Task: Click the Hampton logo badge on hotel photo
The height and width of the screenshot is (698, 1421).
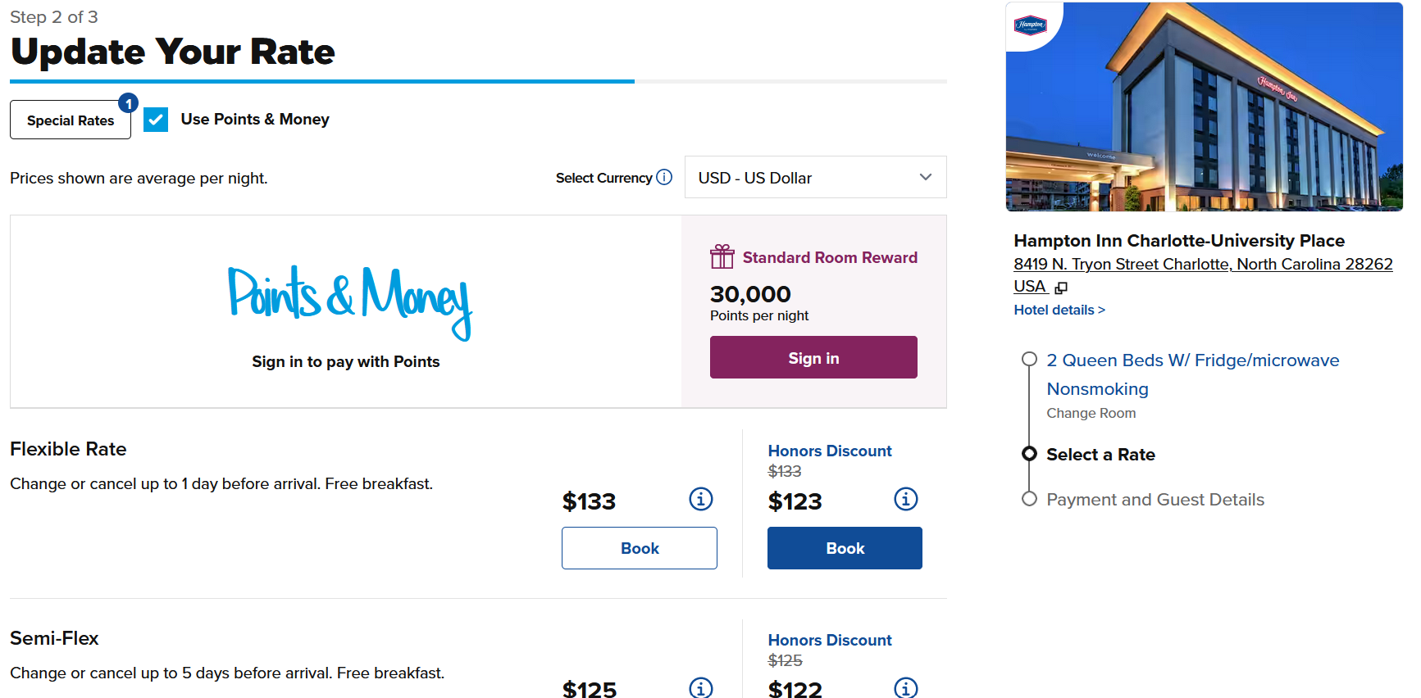Action: click(1030, 25)
